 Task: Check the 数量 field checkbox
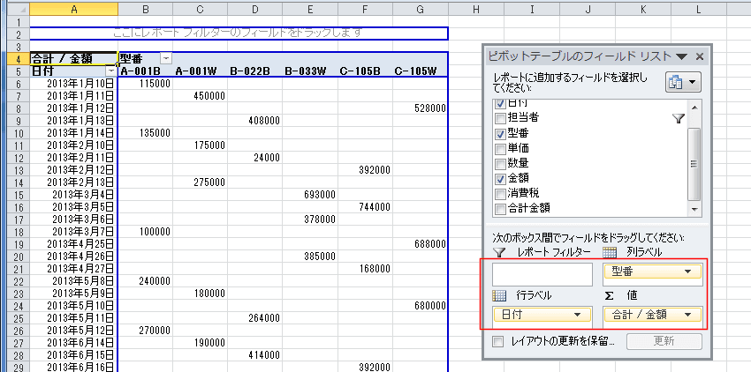500,164
